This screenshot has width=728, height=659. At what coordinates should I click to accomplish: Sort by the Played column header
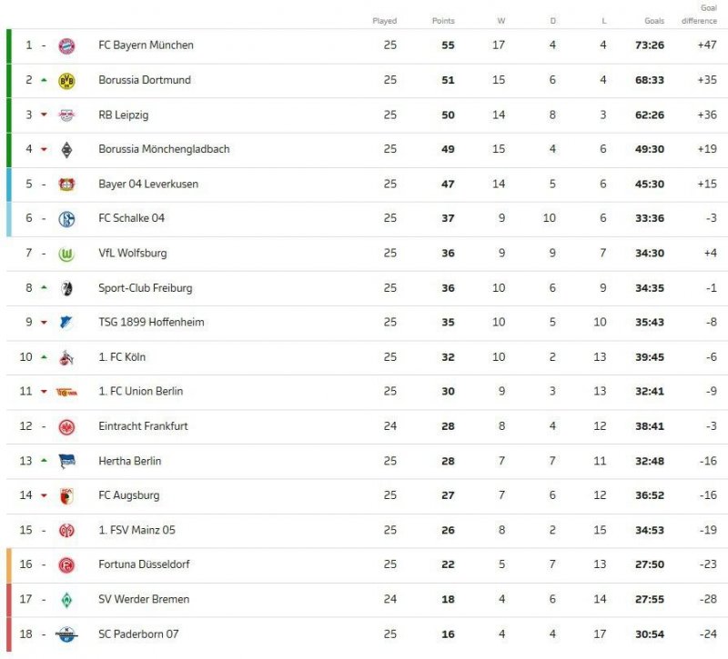tap(385, 21)
